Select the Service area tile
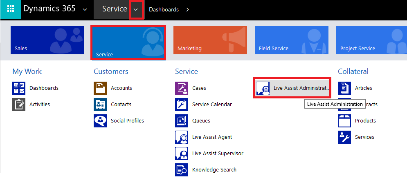 point(128,42)
